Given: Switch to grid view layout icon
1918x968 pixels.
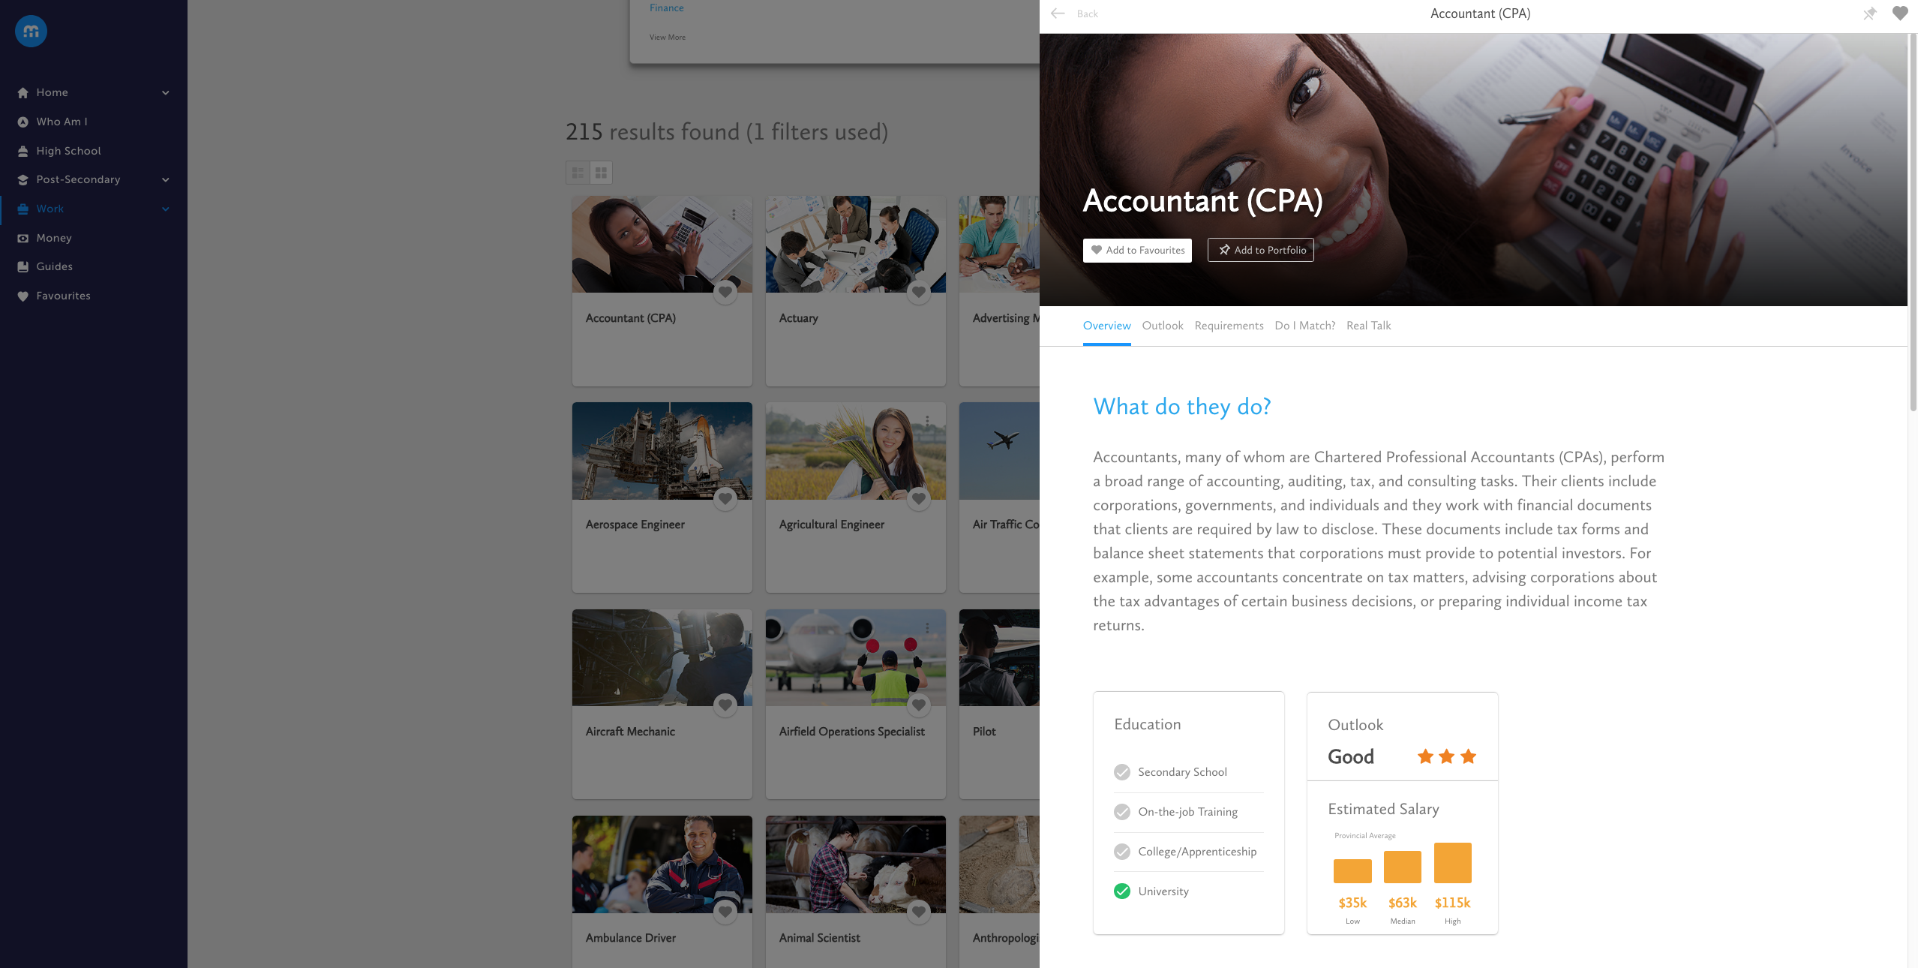Looking at the screenshot, I should coord(601,173).
